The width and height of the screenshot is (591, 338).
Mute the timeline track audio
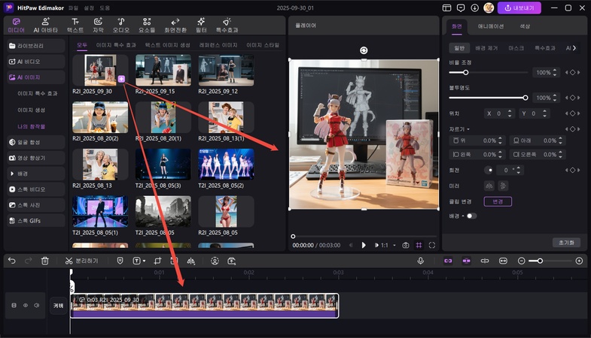click(37, 305)
